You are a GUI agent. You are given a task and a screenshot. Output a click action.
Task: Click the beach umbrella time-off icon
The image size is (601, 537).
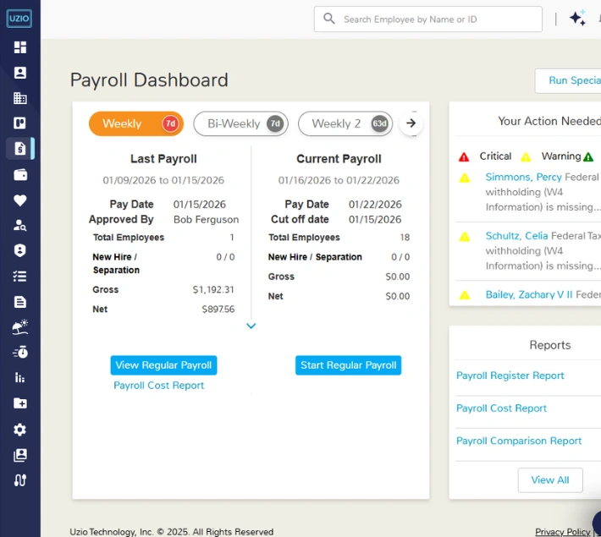pos(20,327)
